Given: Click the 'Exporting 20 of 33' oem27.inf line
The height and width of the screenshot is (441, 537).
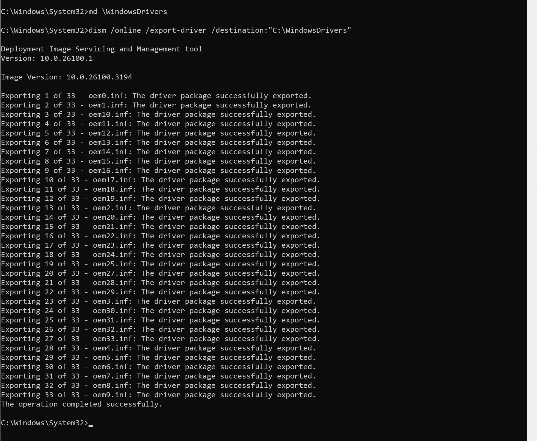Looking at the screenshot, I should click(161, 273).
